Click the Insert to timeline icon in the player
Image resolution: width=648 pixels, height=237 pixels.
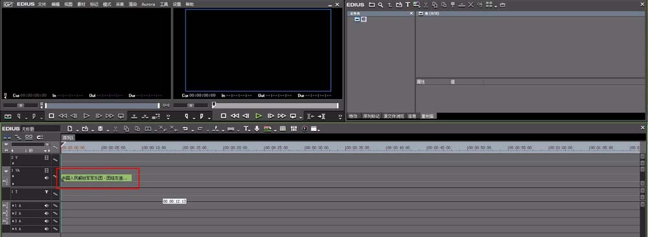[x=134, y=116]
